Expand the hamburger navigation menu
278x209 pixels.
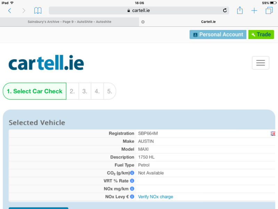[260, 63]
